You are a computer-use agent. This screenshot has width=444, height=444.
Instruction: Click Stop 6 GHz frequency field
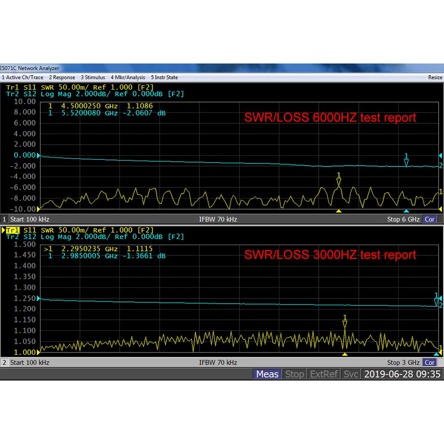403,219
